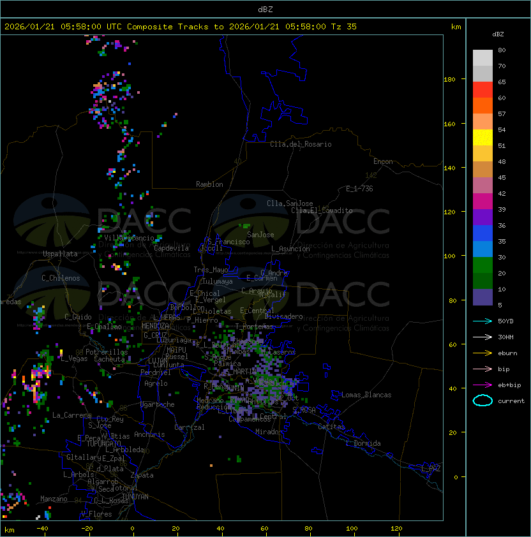Click the cyan current ellipse symbol

482,401
